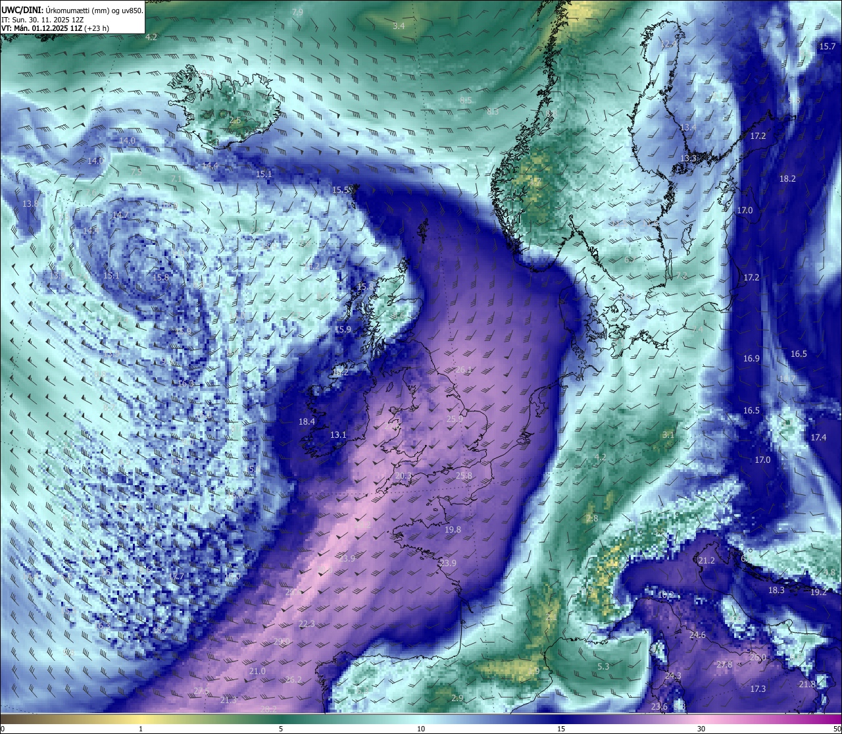Click the 1 tick on the colour scale
842x734 pixels.
point(141,728)
